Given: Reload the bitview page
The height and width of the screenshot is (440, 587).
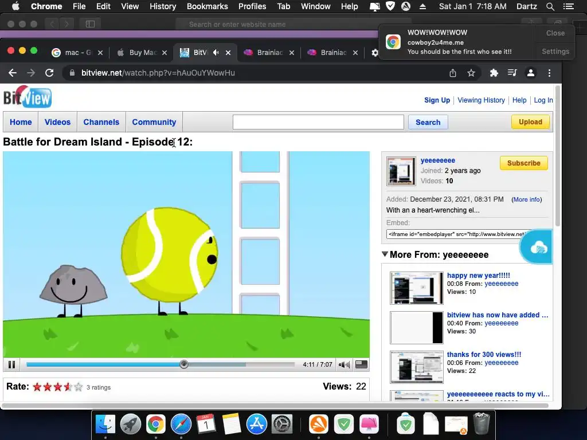Looking at the screenshot, I should click(49, 73).
